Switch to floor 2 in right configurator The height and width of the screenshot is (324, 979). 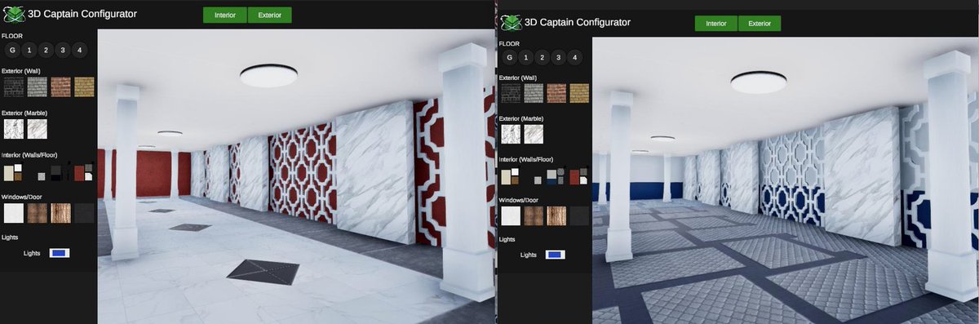542,57
